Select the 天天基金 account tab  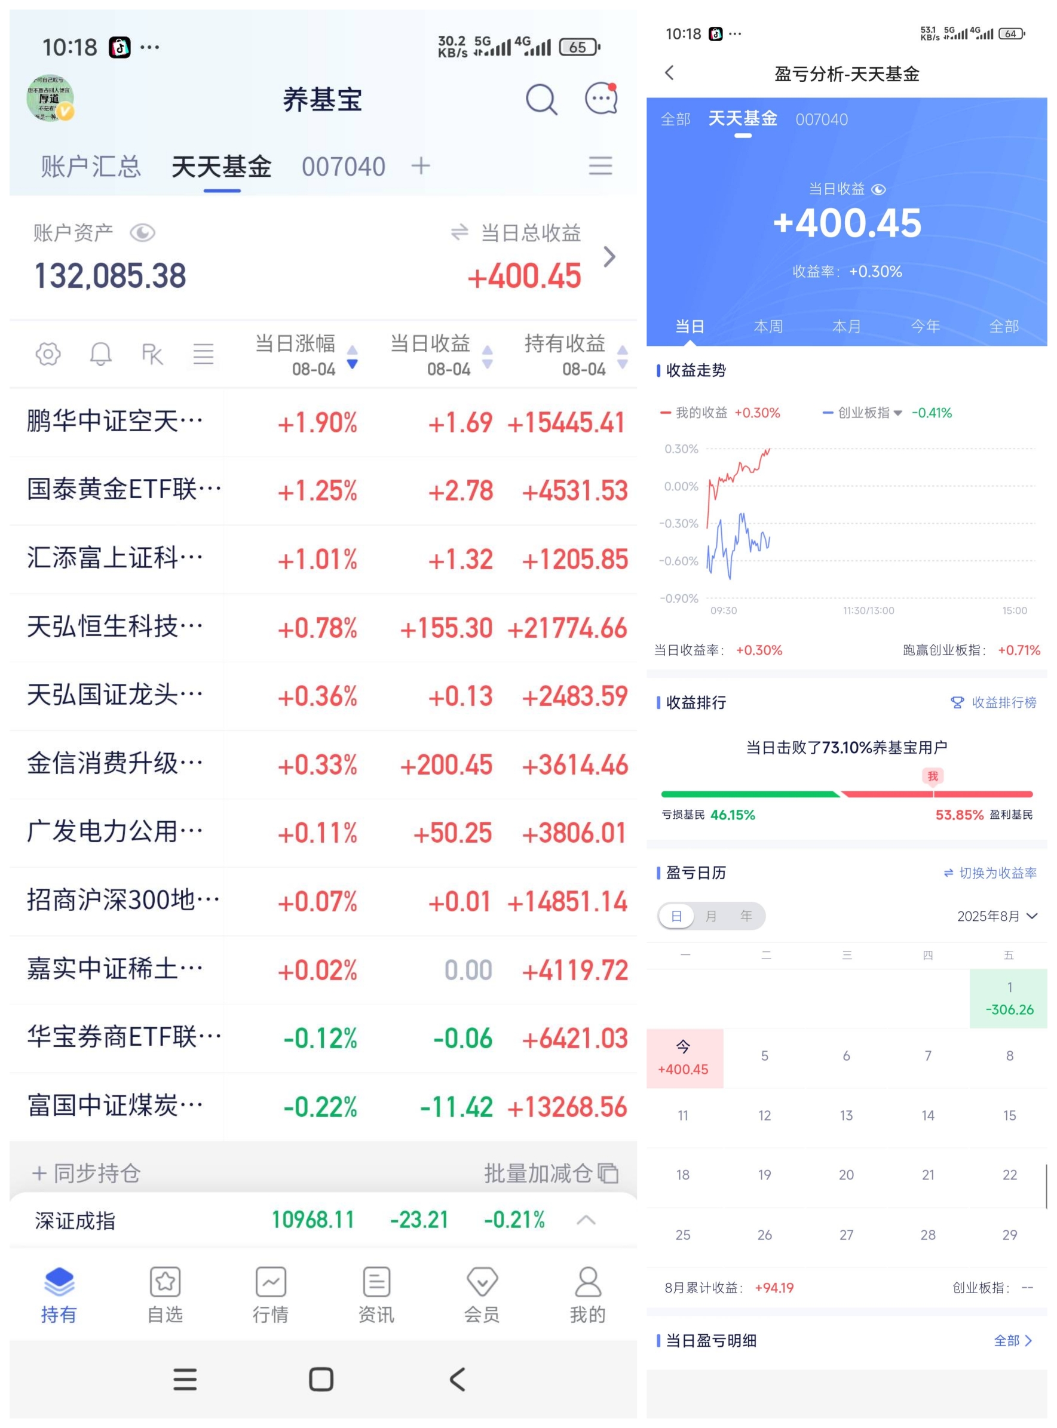pyautogui.click(x=222, y=166)
